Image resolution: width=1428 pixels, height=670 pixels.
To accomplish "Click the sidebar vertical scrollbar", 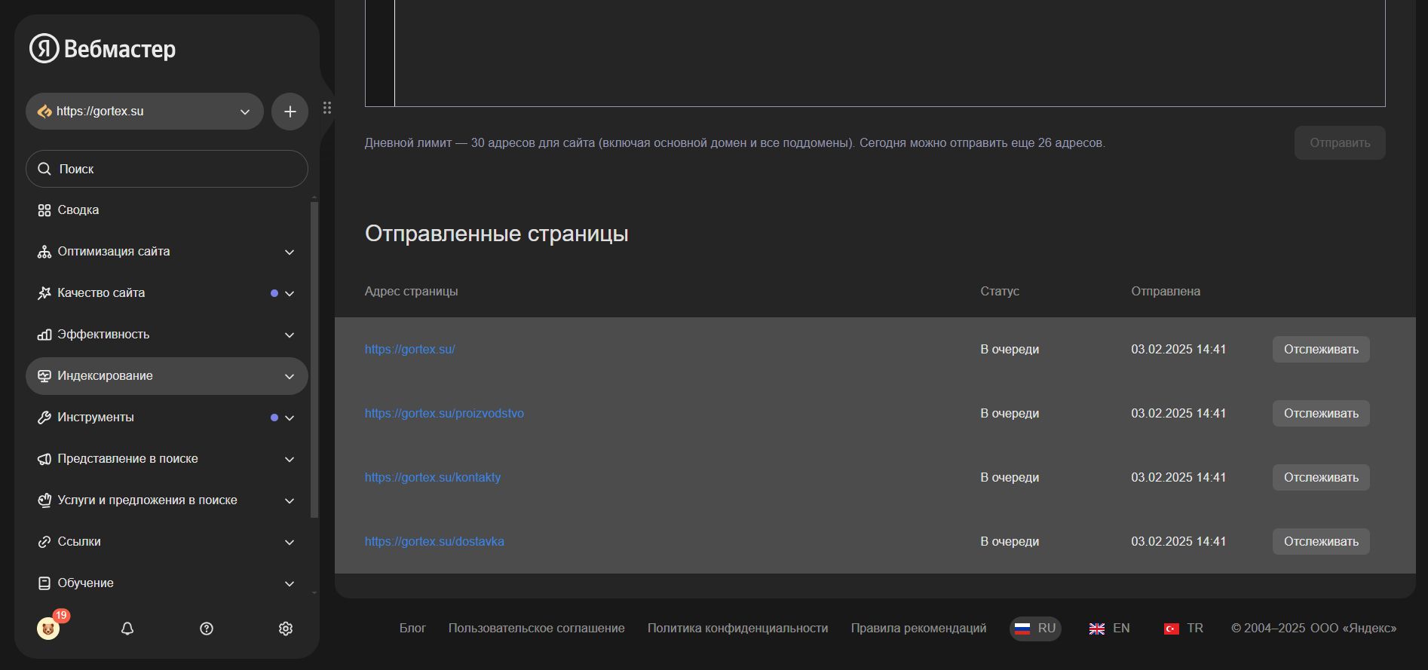I will pyautogui.click(x=314, y=359).
